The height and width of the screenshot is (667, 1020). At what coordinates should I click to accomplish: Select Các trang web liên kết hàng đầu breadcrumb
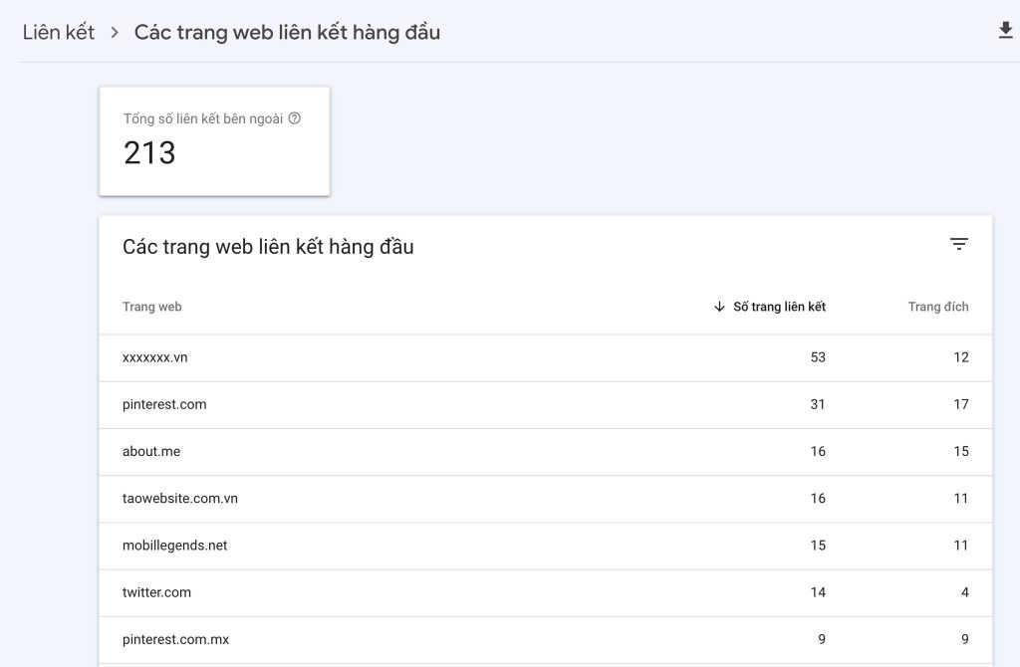coord(287,32)
